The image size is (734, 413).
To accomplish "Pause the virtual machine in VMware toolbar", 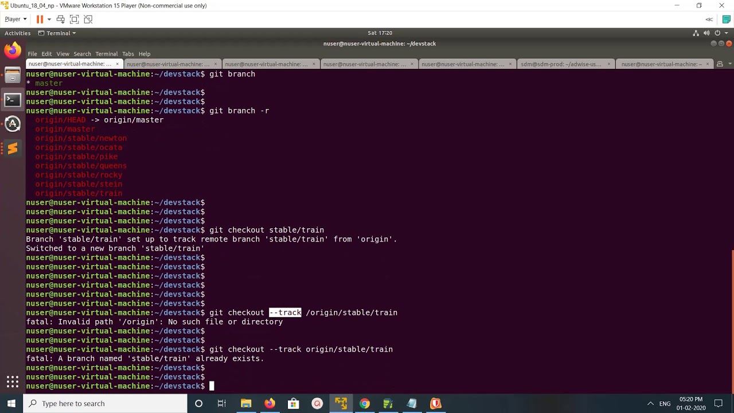I will 40,19.
